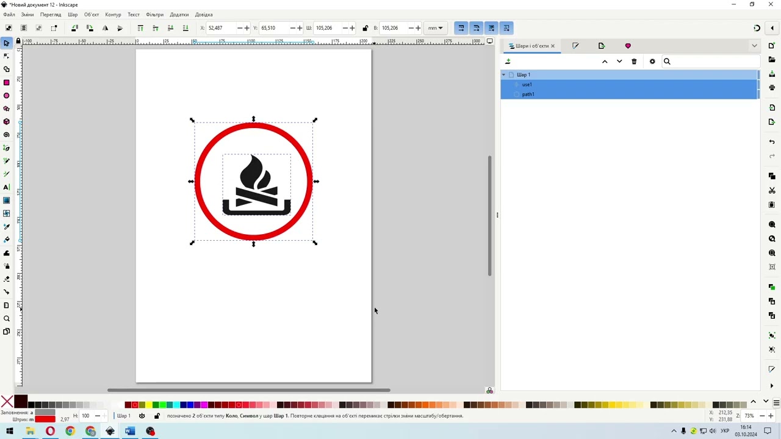
Task: Select the Zoom magnifier tool
Action: [x=7, y=318]
